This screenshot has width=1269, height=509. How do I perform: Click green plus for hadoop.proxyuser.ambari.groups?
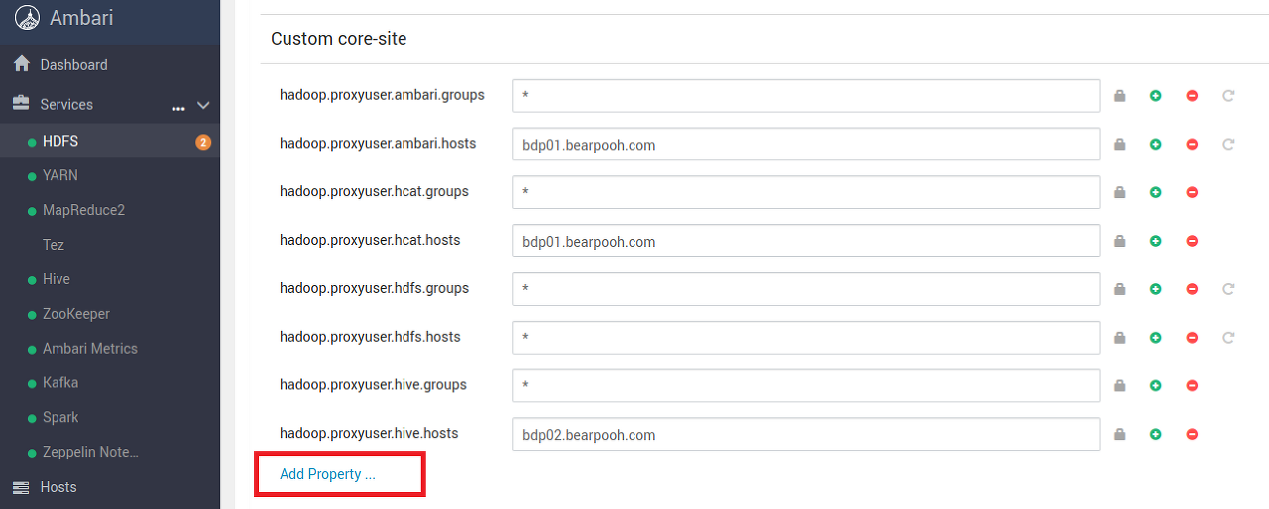pos(1156,96)
